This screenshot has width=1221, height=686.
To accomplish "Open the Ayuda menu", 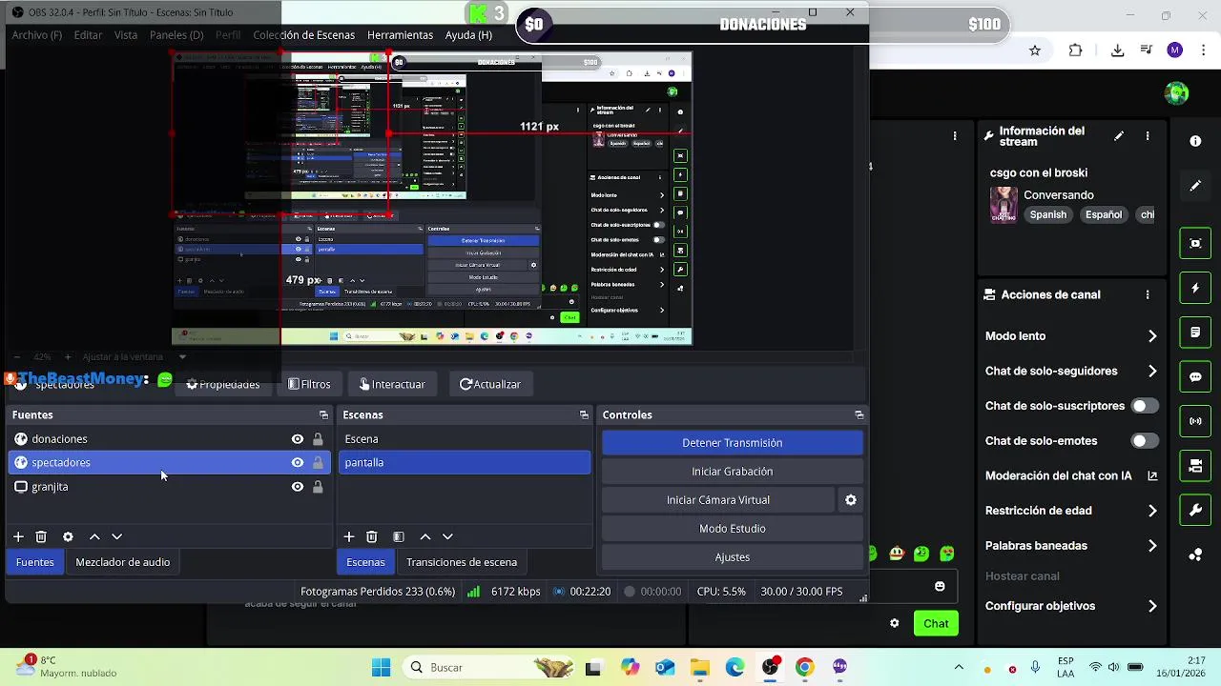I will pos(468,35).
